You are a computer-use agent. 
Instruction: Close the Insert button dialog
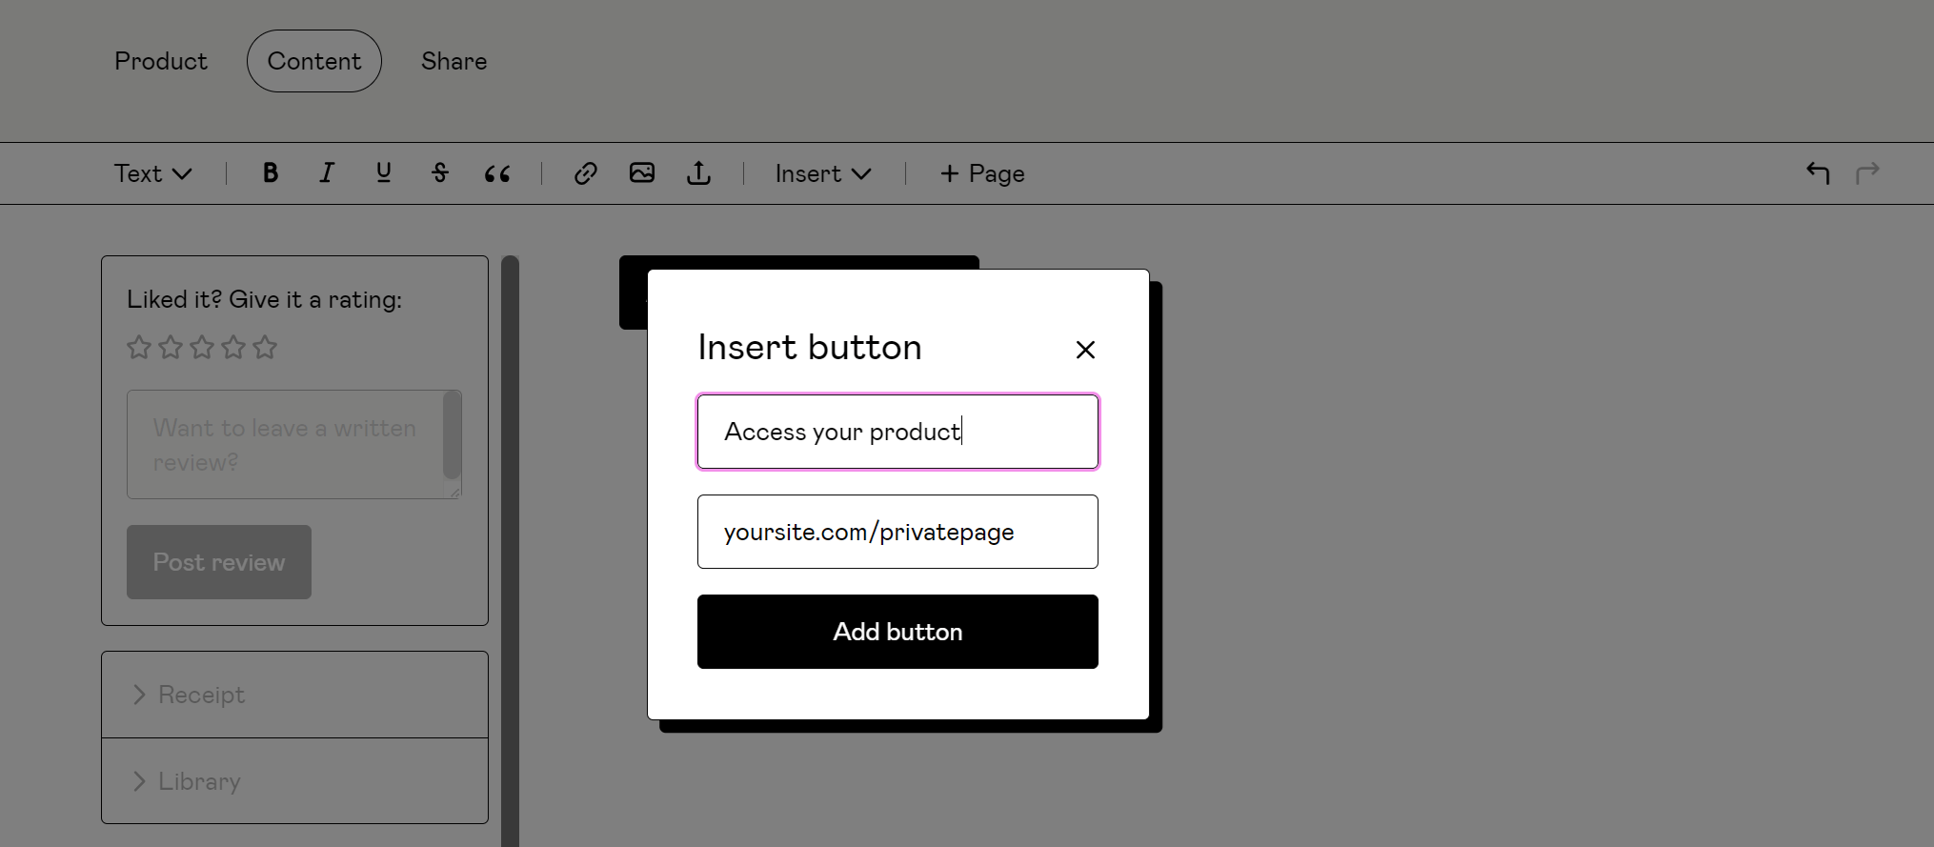pos(1085,350)
